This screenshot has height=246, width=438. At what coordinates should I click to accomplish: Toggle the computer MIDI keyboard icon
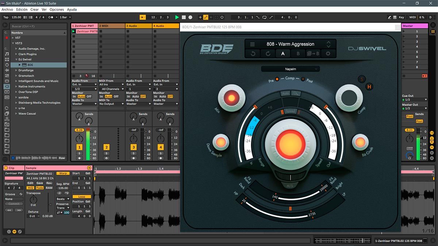tap(395, 17)
